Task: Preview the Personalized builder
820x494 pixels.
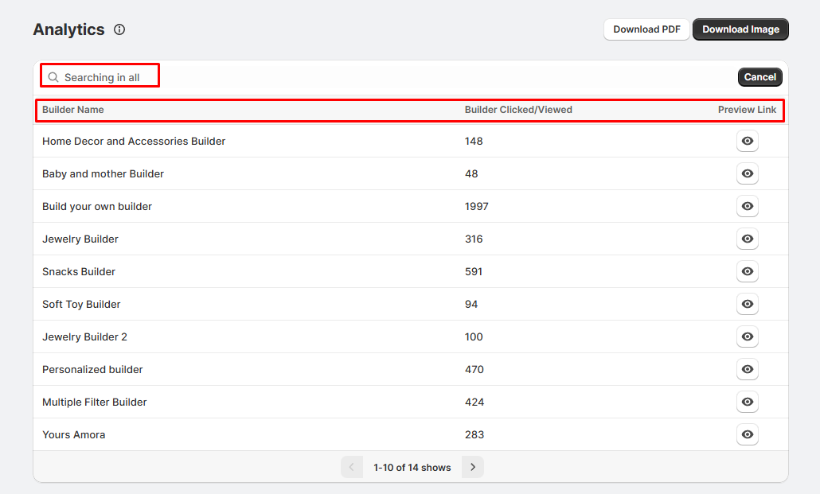Action: tap(747, 370)
